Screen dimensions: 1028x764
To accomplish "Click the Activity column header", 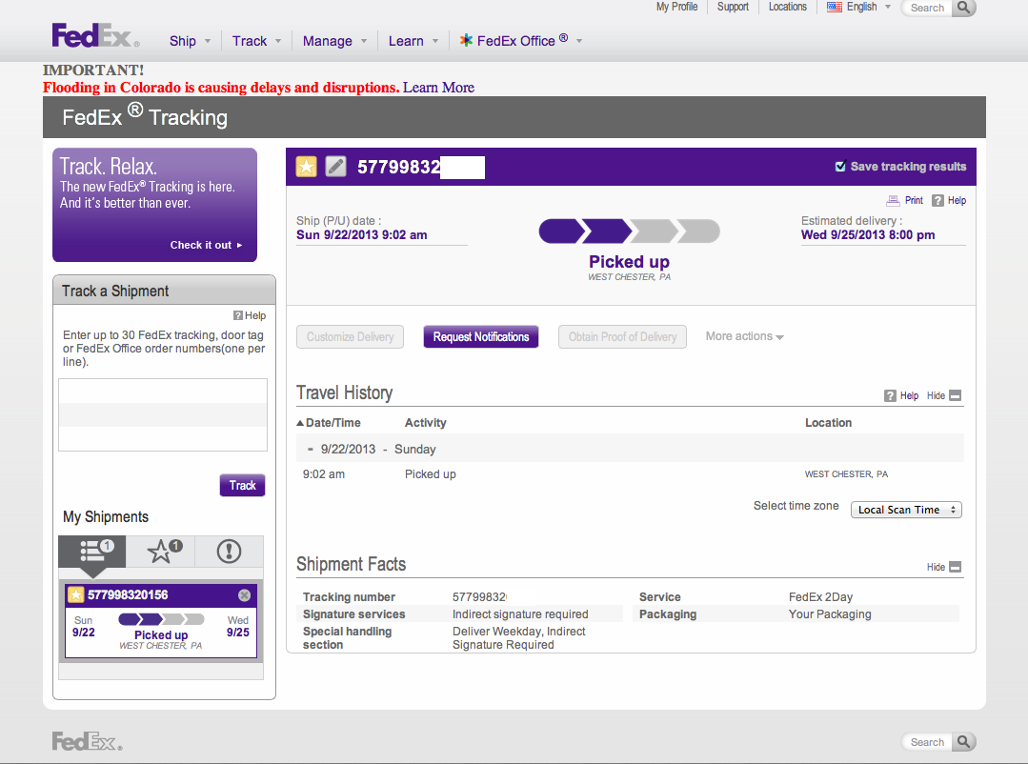I will tap(426, 423).
